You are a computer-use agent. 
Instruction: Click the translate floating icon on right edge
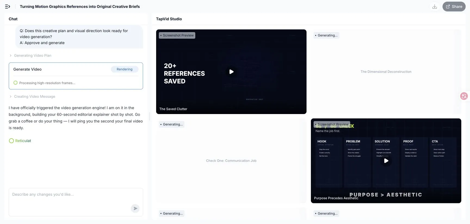click(464, 96)
